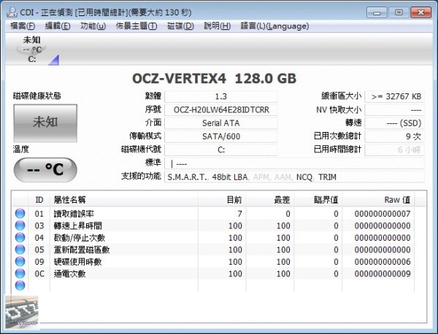The height and width of the screenshot is (334, 438).
Task: Click the 啟動/停止次數 attribute name
Action: pos(80,238)
